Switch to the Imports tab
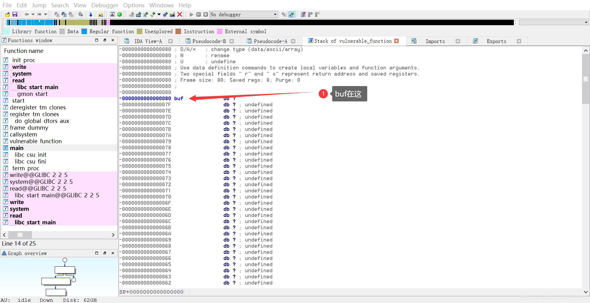The image size is (590, 303). (x=435, y=41)
